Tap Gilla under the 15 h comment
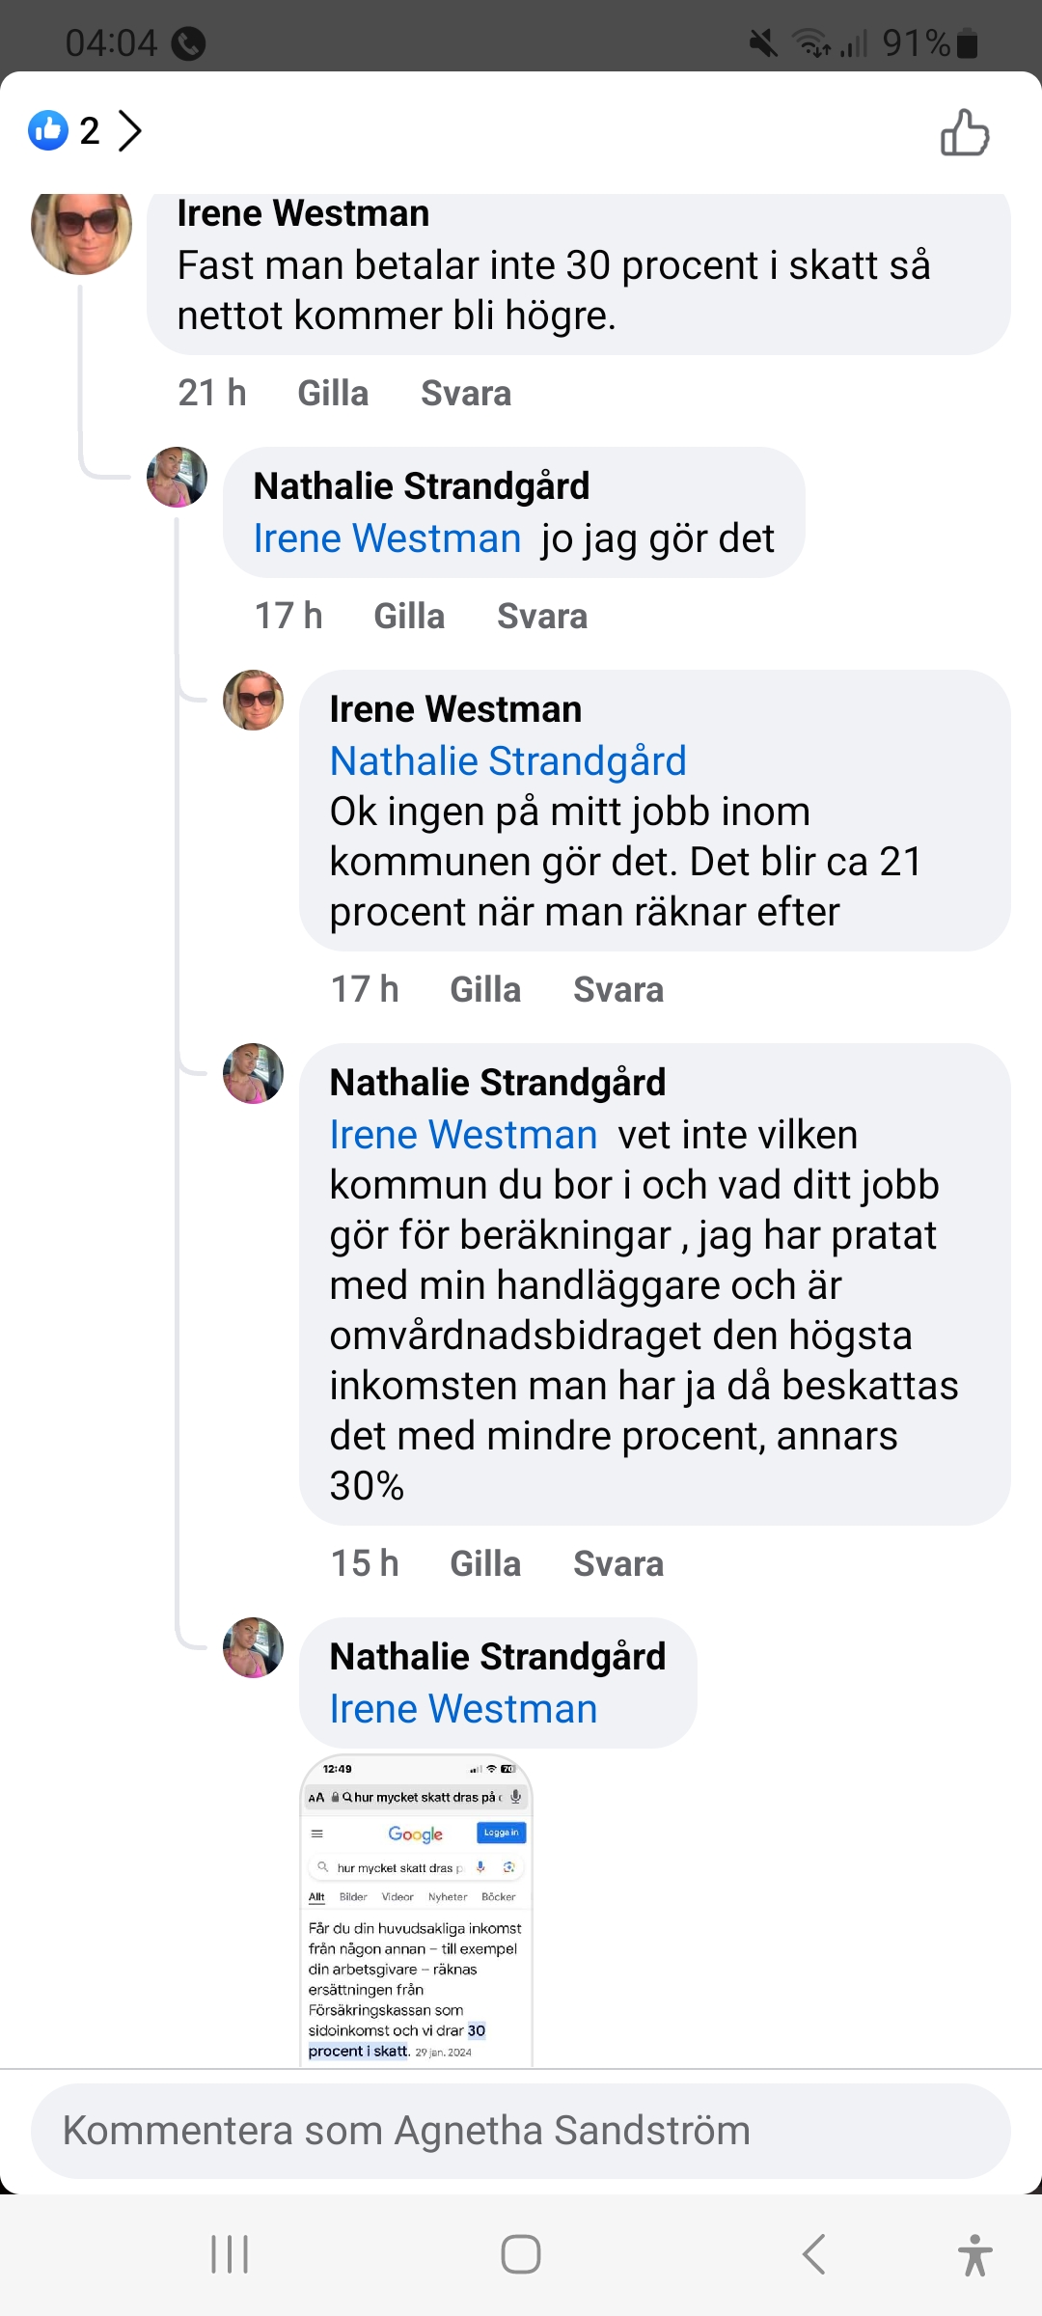The height and width of the screenshot is (2316, 1042). coord(485,1564)
